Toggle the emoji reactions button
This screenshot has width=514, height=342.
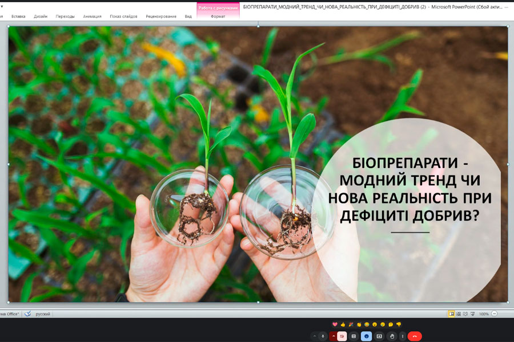(x=367, y=336)
